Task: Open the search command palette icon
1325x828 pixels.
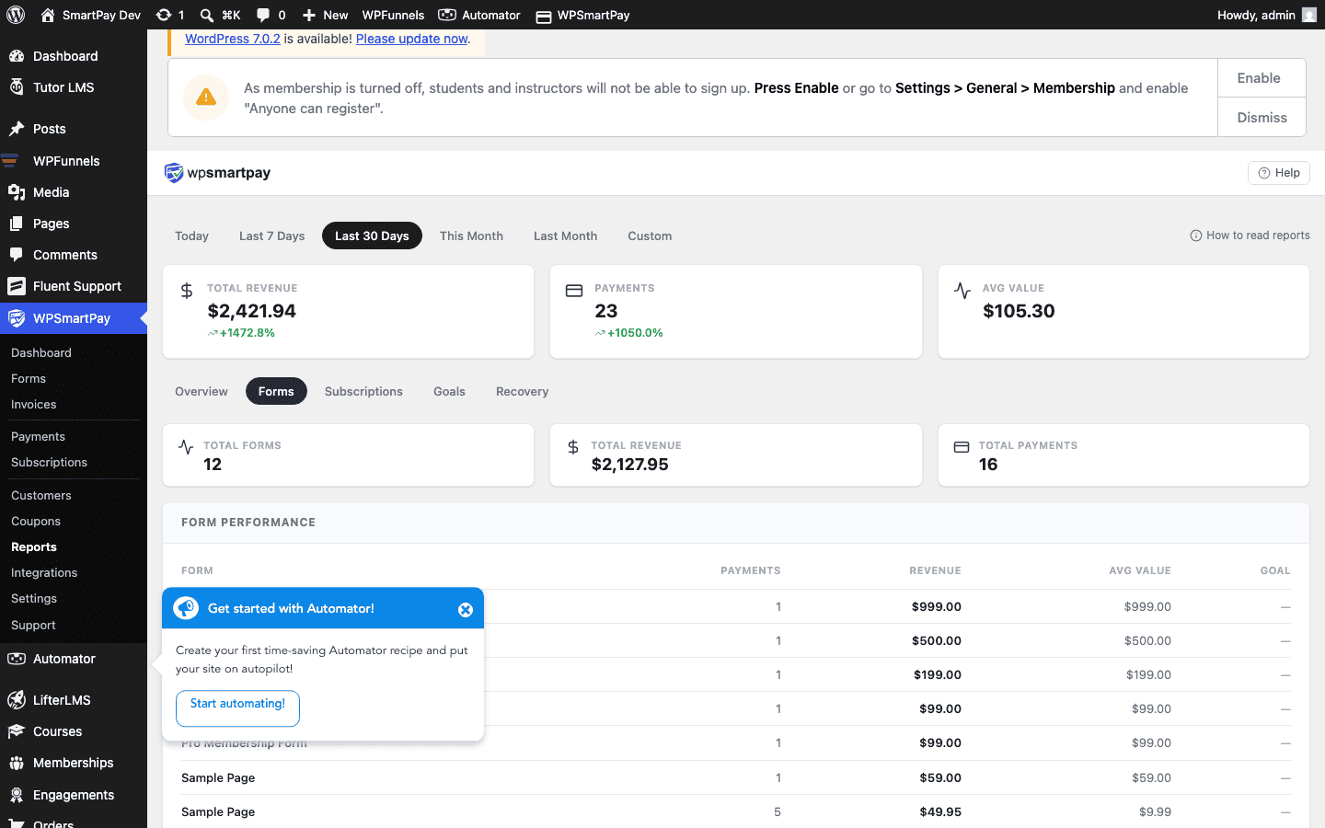Action: [x=207, y=15]
